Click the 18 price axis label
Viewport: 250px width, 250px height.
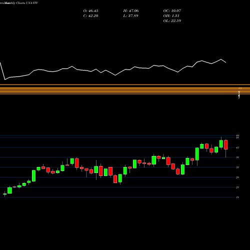[237, 197]
